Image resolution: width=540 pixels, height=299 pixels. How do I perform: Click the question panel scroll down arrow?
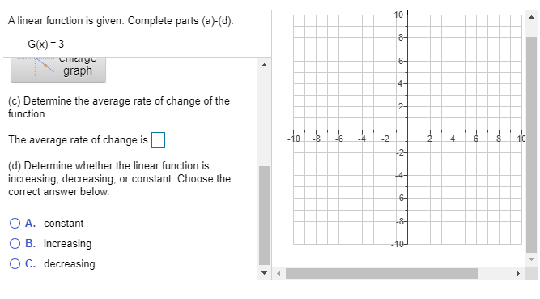click(x=264, y=273)
